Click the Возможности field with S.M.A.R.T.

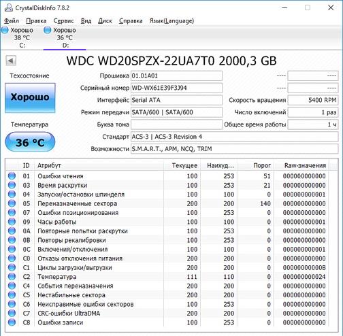(235, 149)
